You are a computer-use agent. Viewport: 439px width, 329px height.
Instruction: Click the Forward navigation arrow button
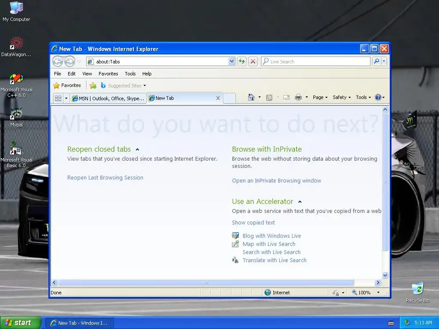[70, 61]
